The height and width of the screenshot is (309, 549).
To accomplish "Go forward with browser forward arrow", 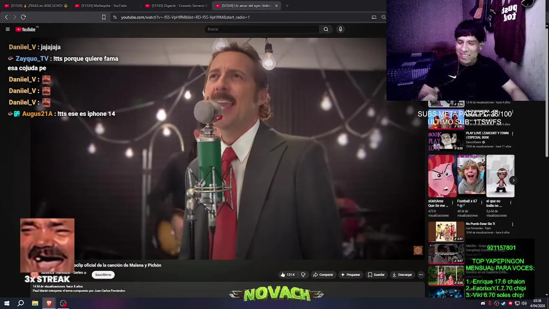I will point(15,17).
